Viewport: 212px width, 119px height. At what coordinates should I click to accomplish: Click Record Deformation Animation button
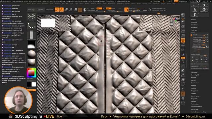[x=199, y=68]
